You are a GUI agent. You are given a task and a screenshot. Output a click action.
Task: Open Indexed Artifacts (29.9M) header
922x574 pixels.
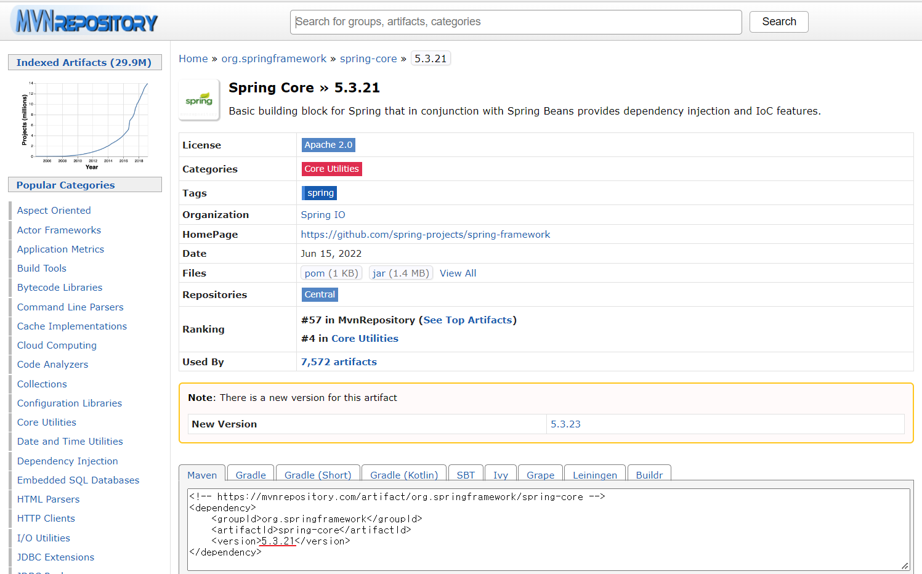[x=84, y=62]
